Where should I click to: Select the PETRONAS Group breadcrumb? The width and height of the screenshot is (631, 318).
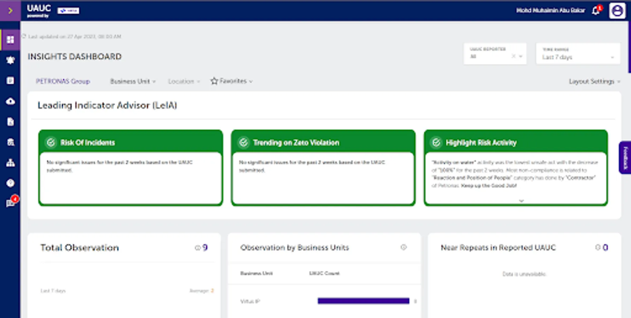(x=63, y=81)
